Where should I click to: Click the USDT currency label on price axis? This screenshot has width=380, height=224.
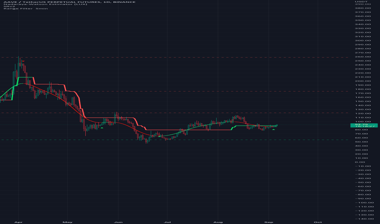pyautogui.click(x=361, y=2)
